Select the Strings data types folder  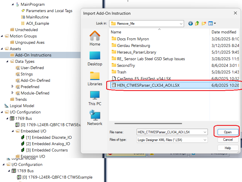(24, 74)
